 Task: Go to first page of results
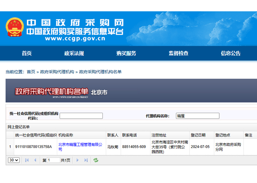coord(27,160)
